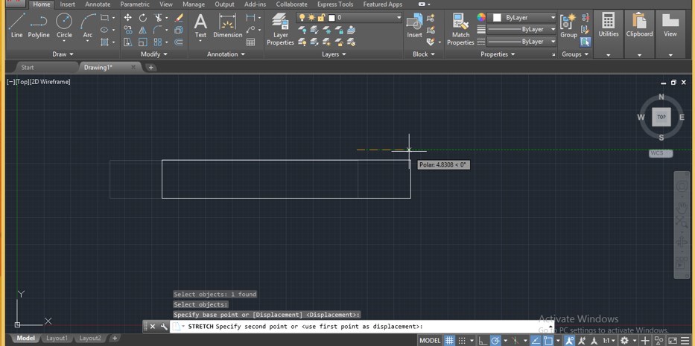Switch to the Layout1 tab

pos(57,338)
